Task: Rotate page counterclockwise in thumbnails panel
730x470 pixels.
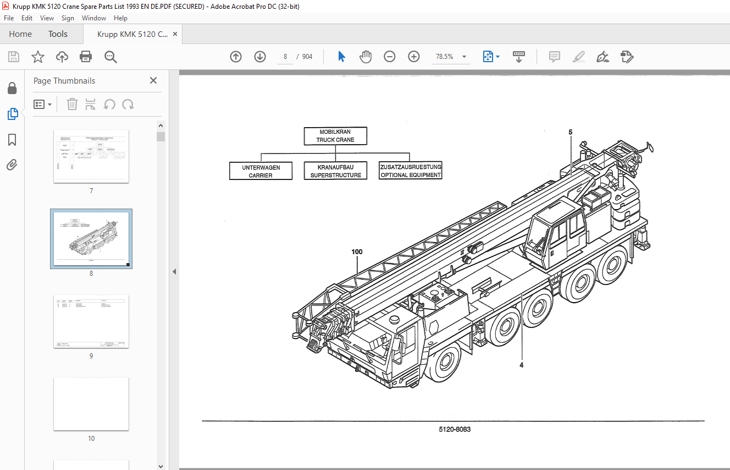Action: pyautogui.click(x=109, y=104)
